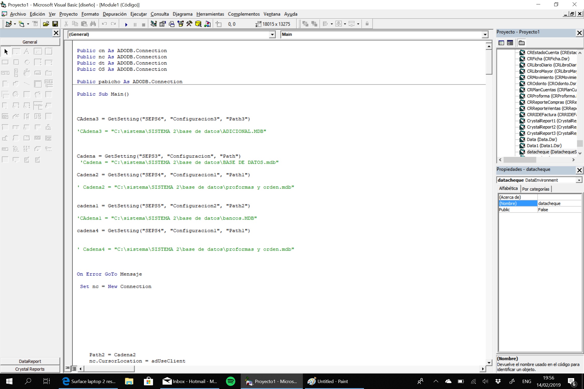This screenshot has width=584, height=389.
Task: Click the DataReport toolbox section button
Action: [30, 361]
